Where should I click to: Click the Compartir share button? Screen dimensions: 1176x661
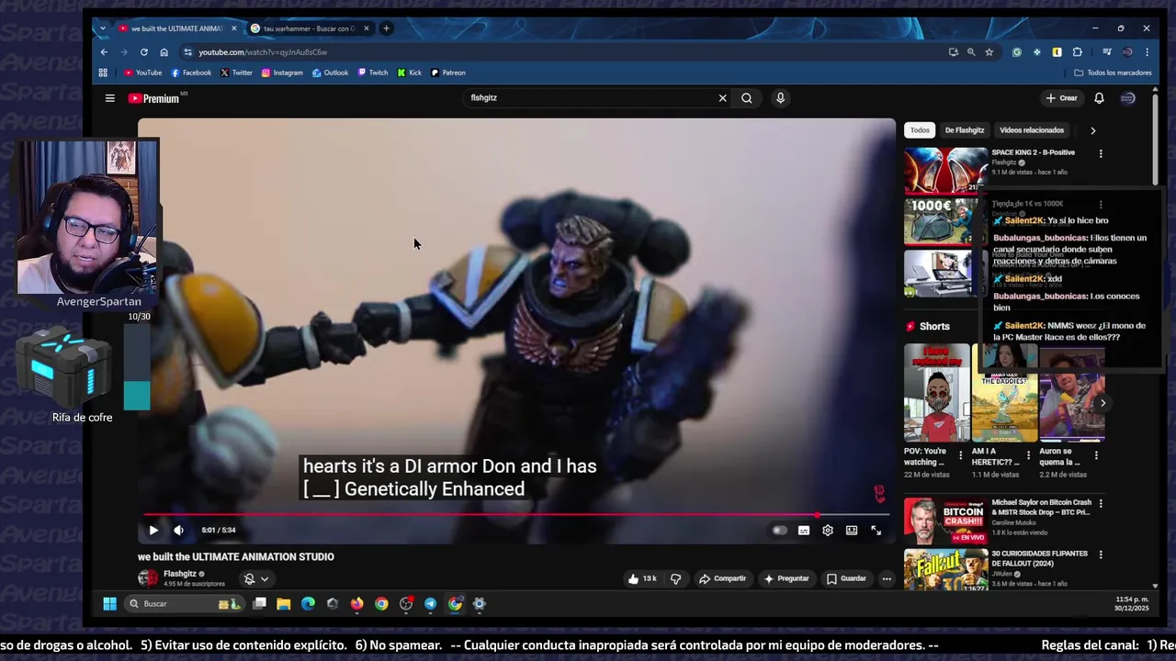[723, 578]
